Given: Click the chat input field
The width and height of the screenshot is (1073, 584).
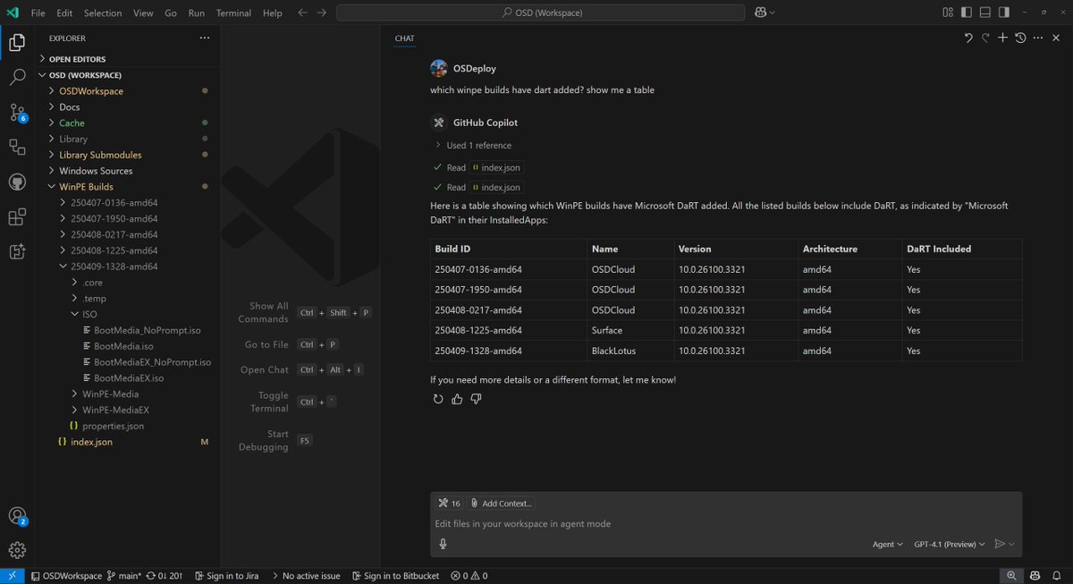Looking at the screenshot, I should [726, 523].
